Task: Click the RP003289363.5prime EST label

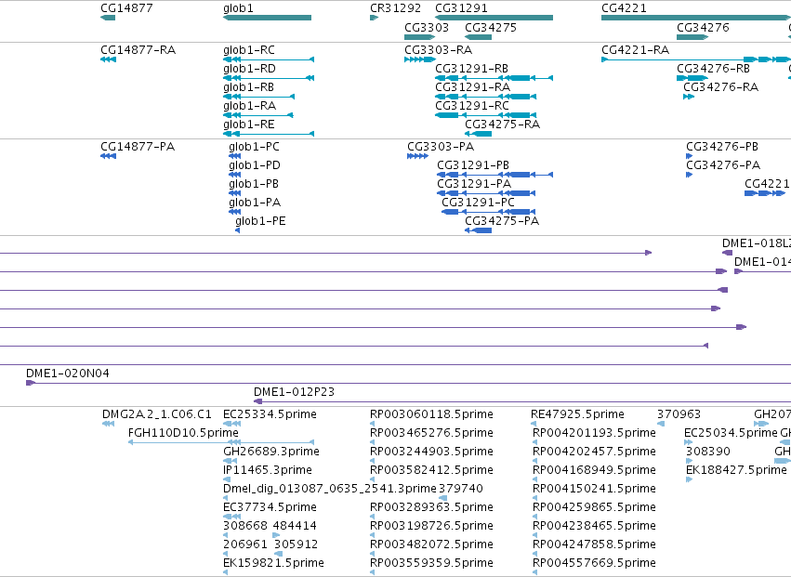Action: tap(431, 507)
